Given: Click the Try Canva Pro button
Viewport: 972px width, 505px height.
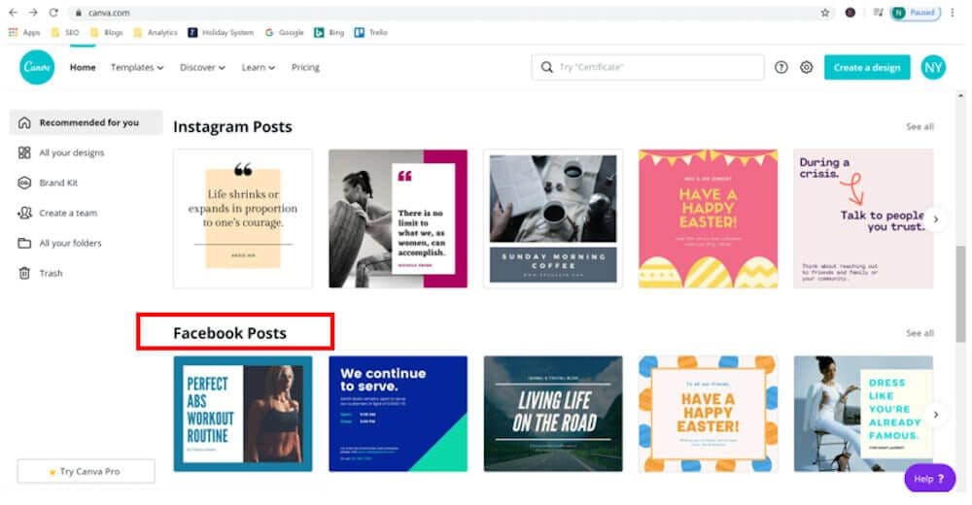Looking at the screenshot, I should coord(86,471).
